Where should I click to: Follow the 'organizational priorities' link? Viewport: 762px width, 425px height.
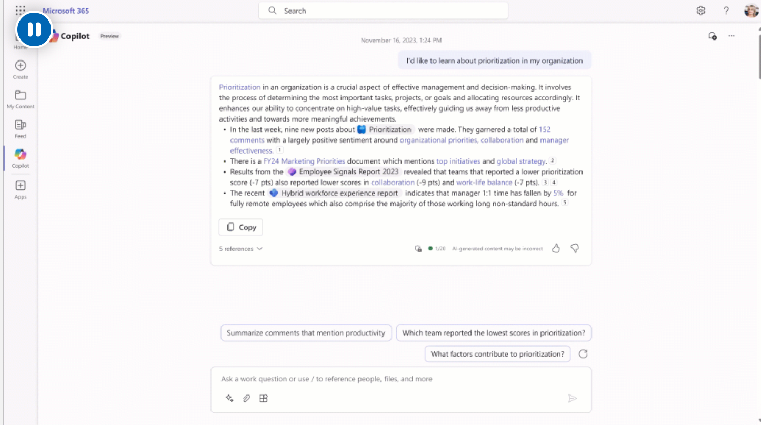coord(438,140)
